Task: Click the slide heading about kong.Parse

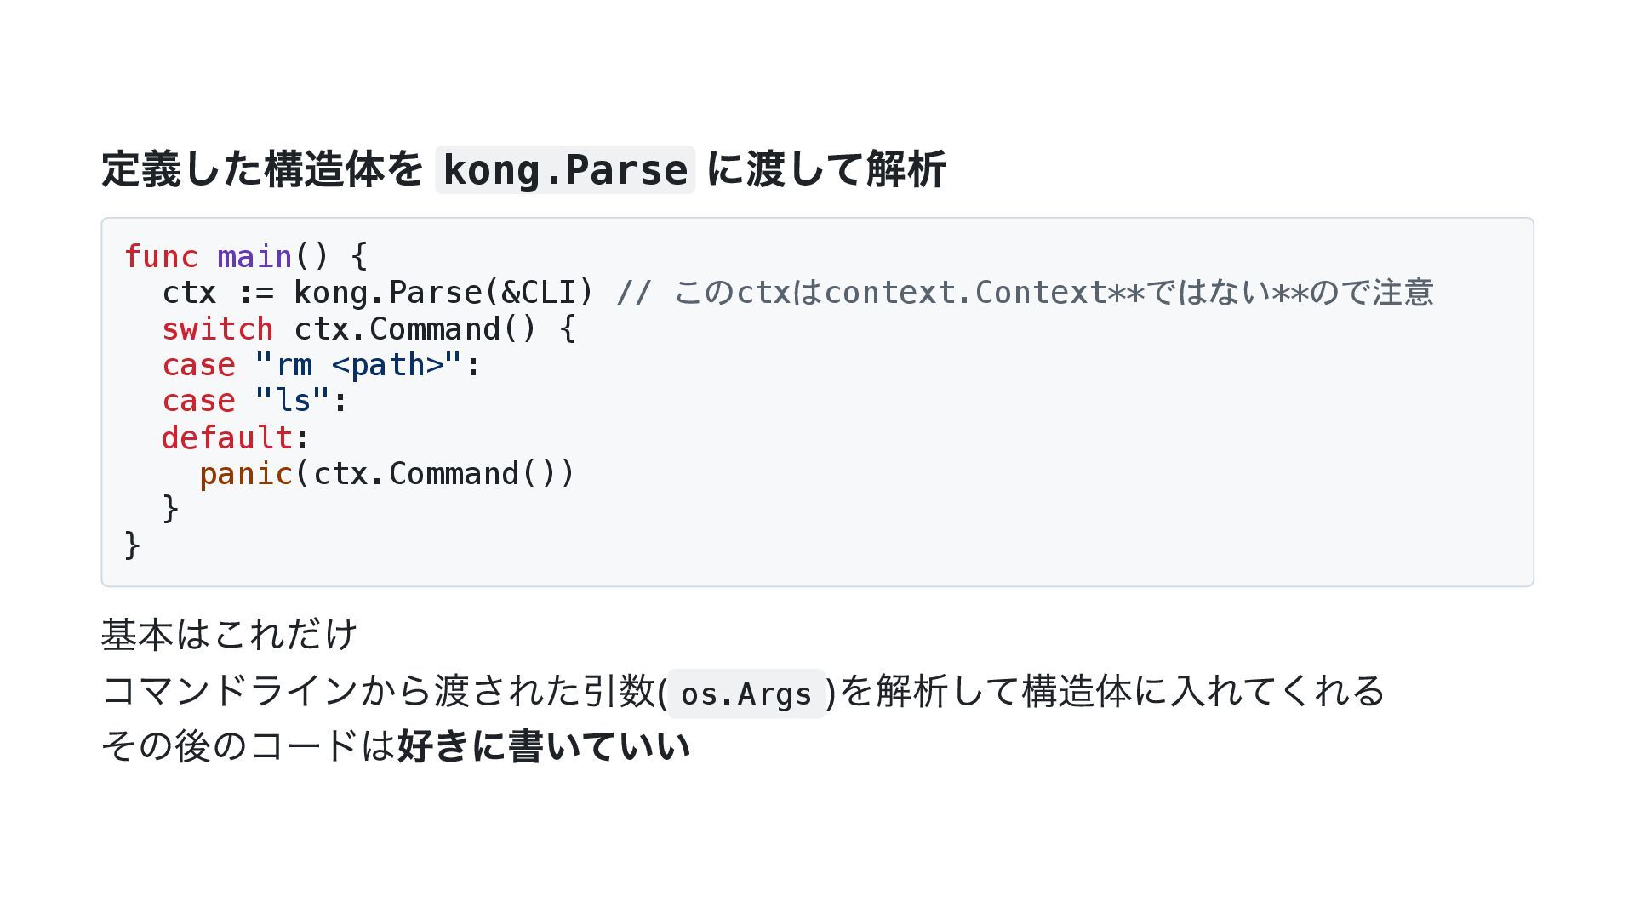Action: [x=523, y=169]
